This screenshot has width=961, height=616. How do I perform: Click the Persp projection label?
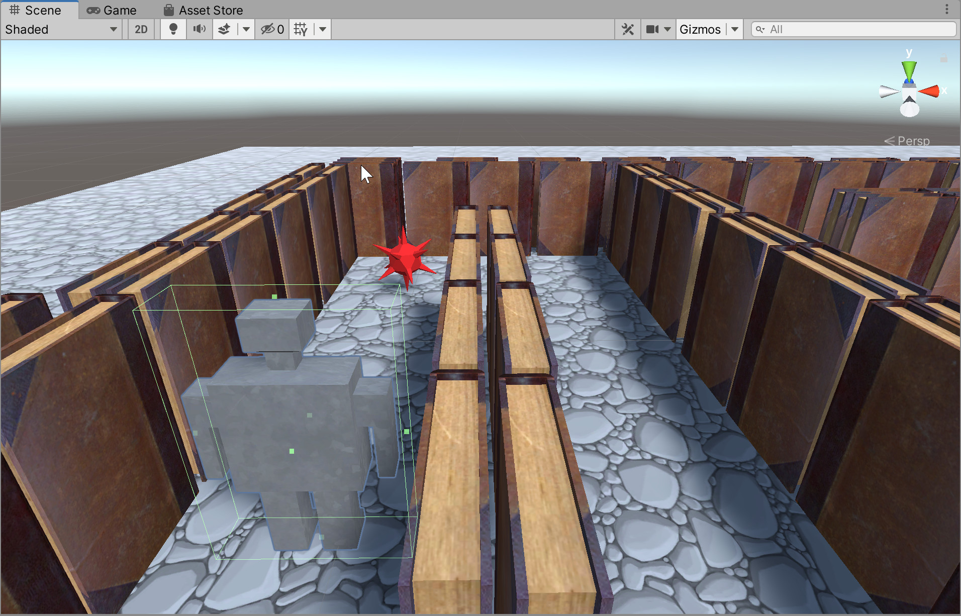click(x=913, y=141)
